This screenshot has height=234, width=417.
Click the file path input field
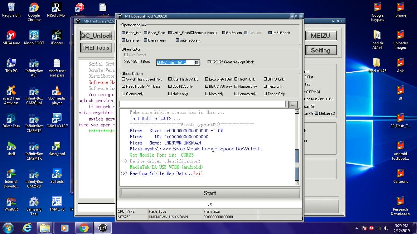(202, 104)
